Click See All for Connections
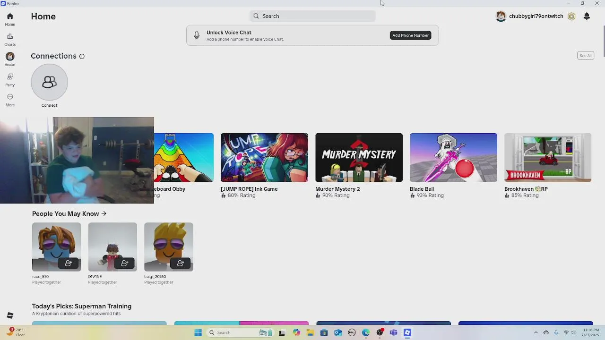The height and width of the screenshot is (340, 605). click(586, 56)
